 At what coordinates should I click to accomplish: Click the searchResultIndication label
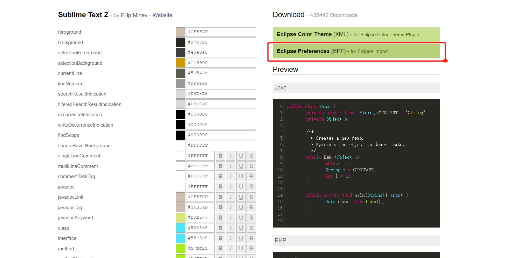[x=82, y=94]
